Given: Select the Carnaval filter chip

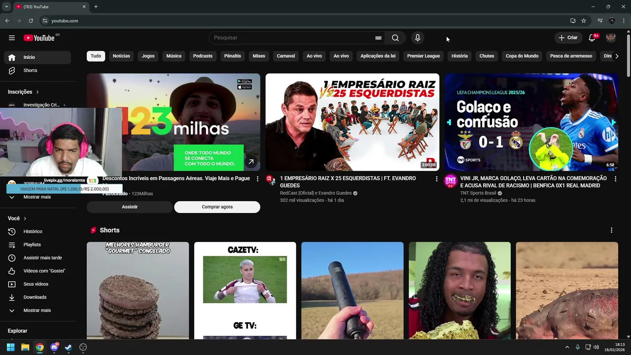Looking at the screenshot, I should tap(286, 56).
